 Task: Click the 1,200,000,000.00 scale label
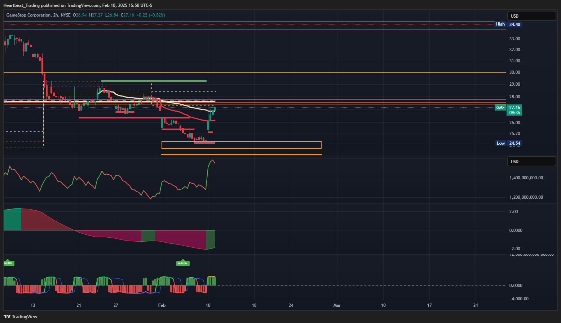pos(526,197)
